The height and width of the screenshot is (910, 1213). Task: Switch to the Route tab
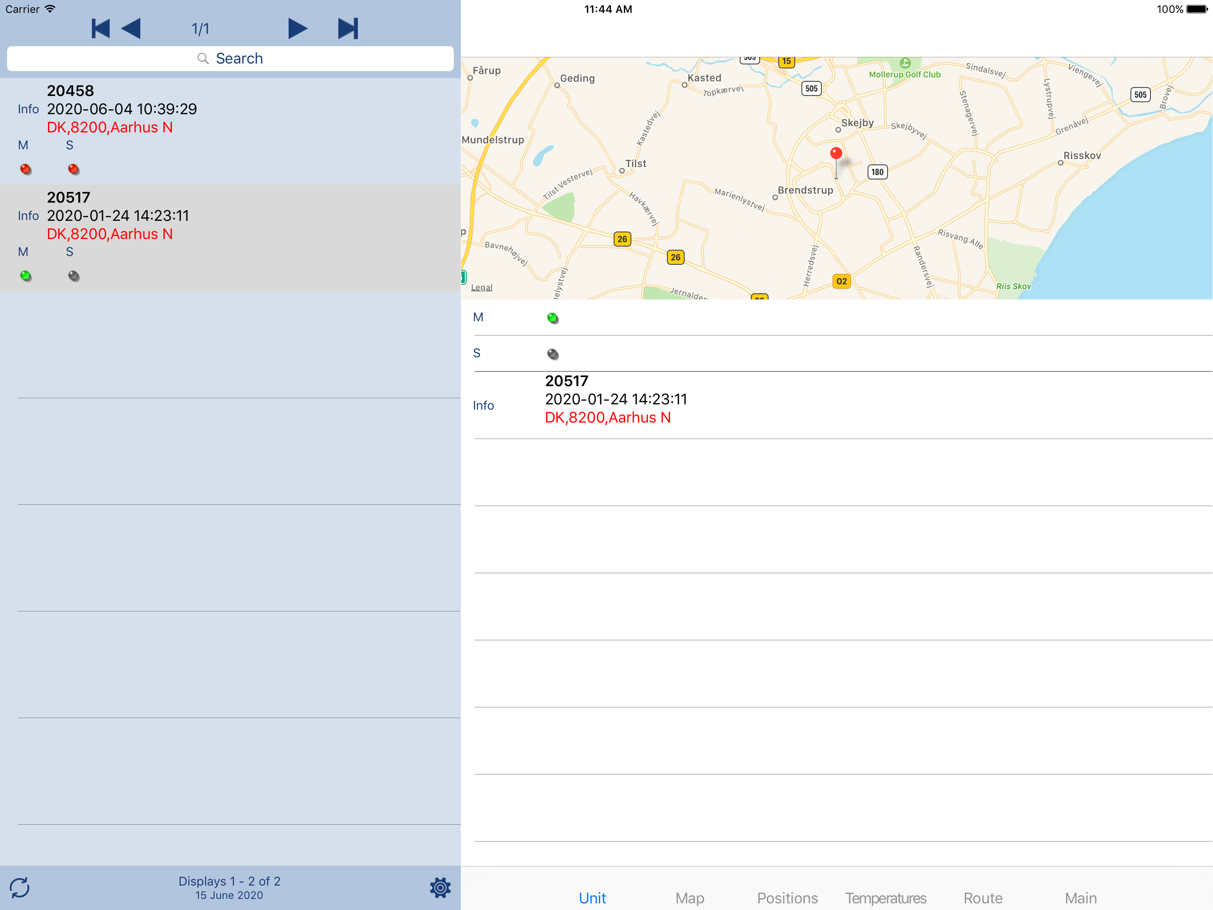[x=983, y=898]
